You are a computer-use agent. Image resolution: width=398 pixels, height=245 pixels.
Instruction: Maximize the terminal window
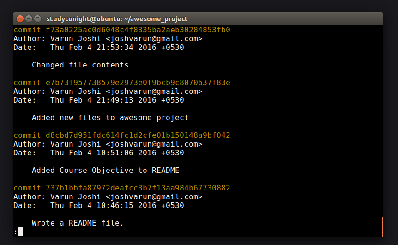pyautogui.click(x=37, y=19)
